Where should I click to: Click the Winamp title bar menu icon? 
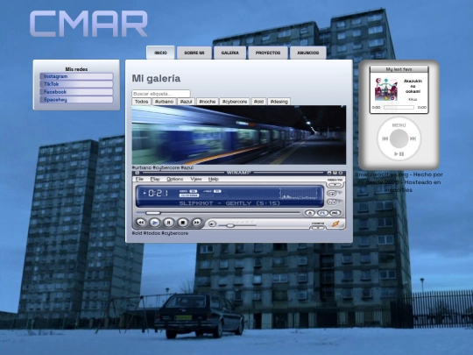[x=138, y=173]
